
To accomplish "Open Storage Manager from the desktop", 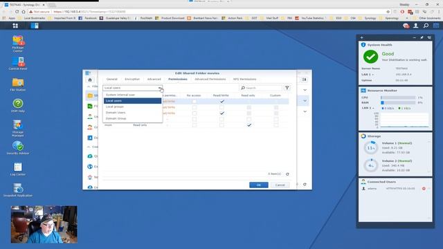I will click(18, 128).
